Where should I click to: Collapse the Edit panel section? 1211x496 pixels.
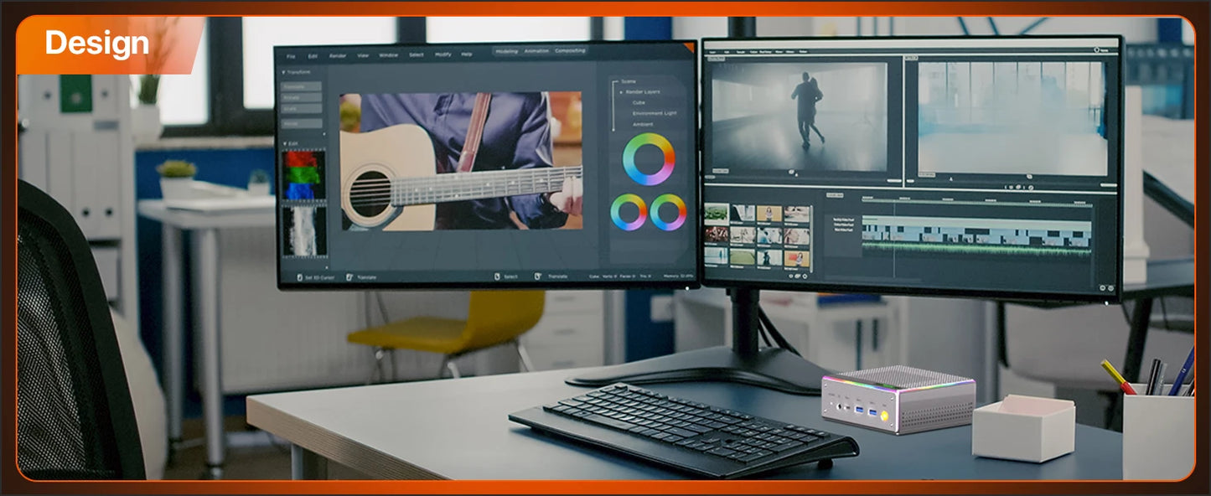click(x=284, y=143)
